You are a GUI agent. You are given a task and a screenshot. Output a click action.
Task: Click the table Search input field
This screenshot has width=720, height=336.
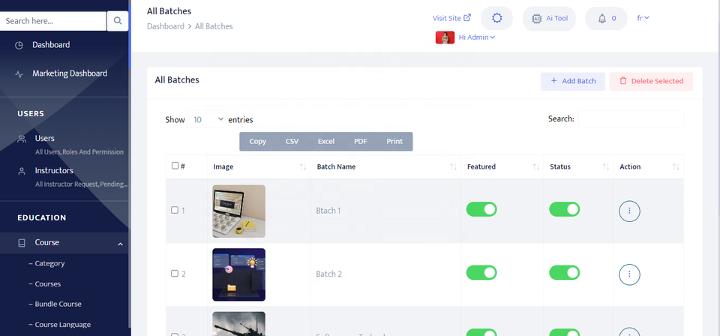click(x=631, y=118)
